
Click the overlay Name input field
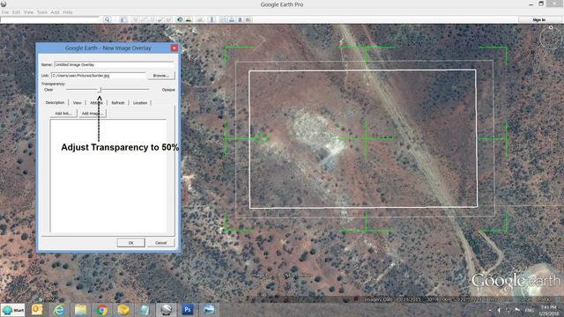pyautogui.click(x=114, y=64)
